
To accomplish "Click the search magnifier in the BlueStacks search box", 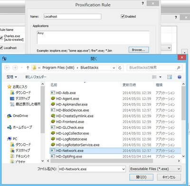I will (x=179, y=68).
